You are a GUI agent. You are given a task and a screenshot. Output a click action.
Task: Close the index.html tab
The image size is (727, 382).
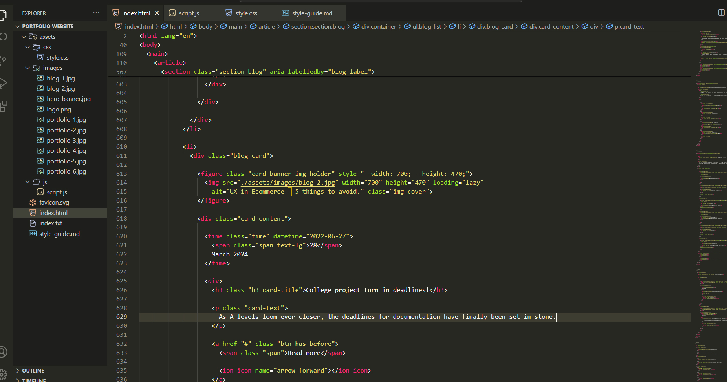coord(157,13)
